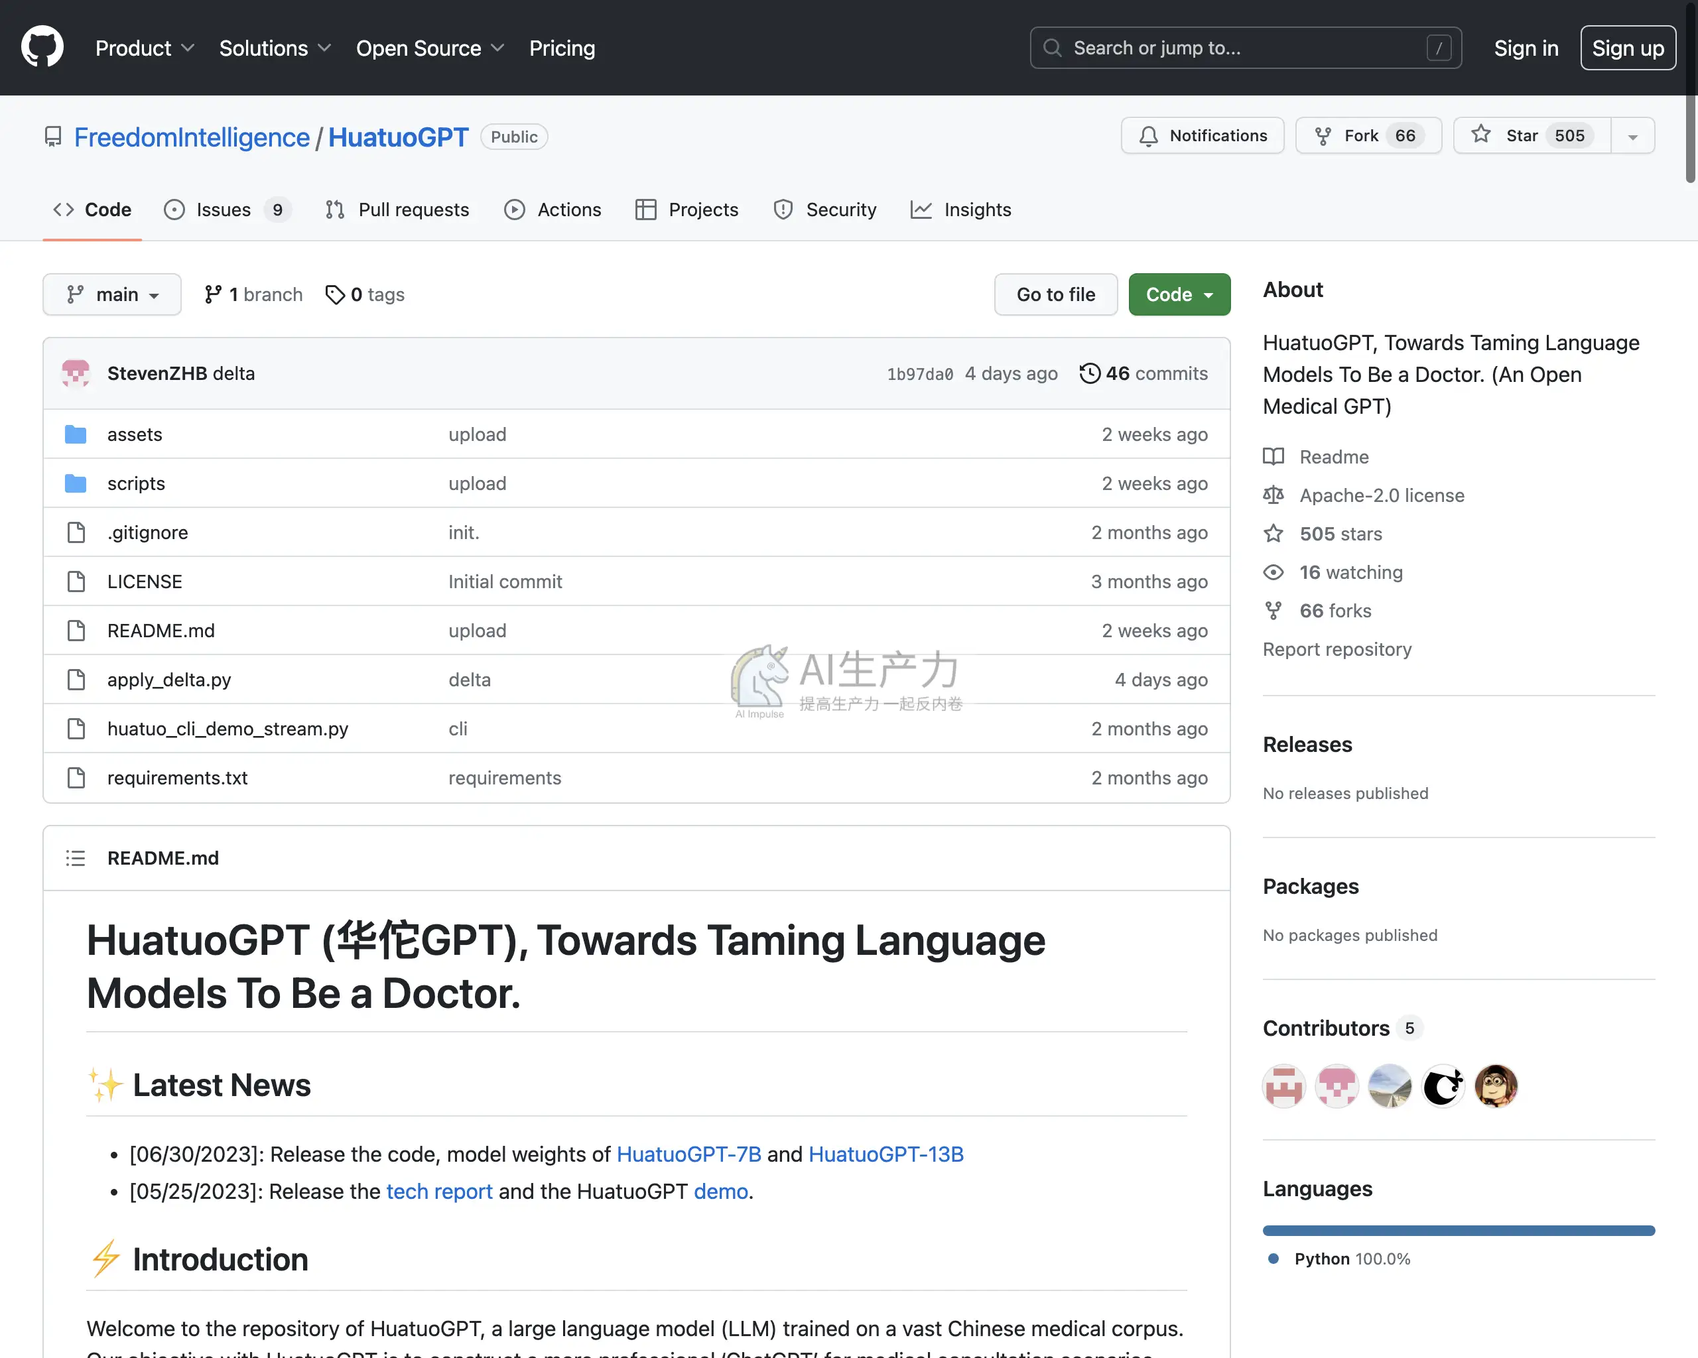Viewport: 1698px width, 1358px height.
Task: Click the README.md file icon in list
Action: [x=76, y=631]
